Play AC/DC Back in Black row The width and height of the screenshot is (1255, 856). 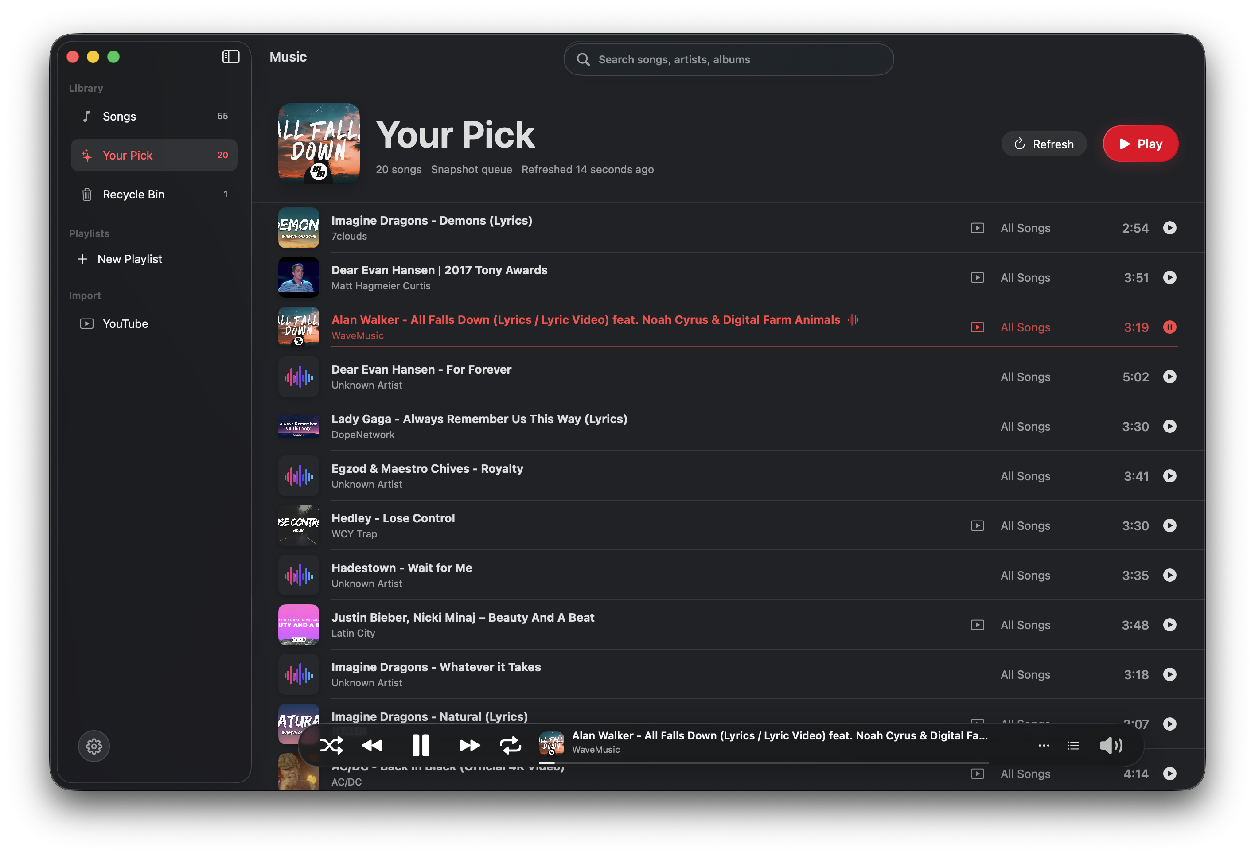pyautogui.click(x=1169, y=774)
